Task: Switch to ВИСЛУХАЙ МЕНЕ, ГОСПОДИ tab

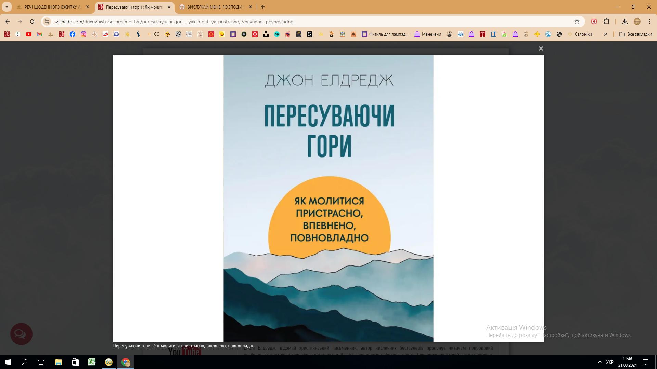Action: pos(215,7)
